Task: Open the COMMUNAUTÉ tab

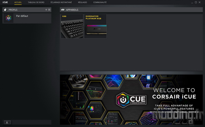Action: point(100,2)
